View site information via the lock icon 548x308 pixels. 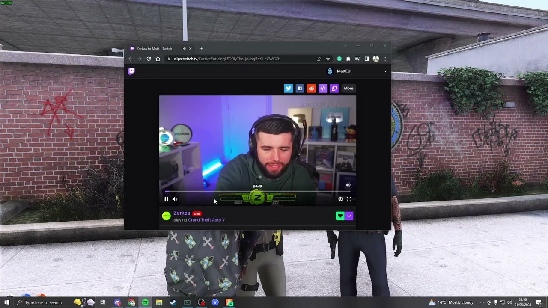[169, 59]
